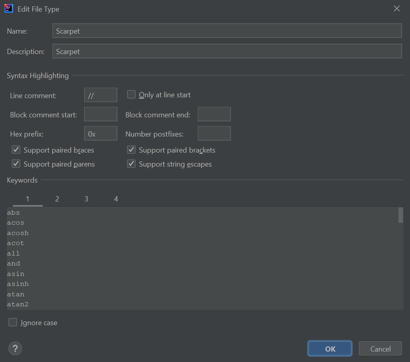Uncheck Support paired parens
410x362 pixels.
pos(16,164)
